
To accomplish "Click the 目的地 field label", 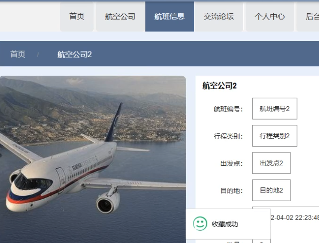I will coord(232,191).
